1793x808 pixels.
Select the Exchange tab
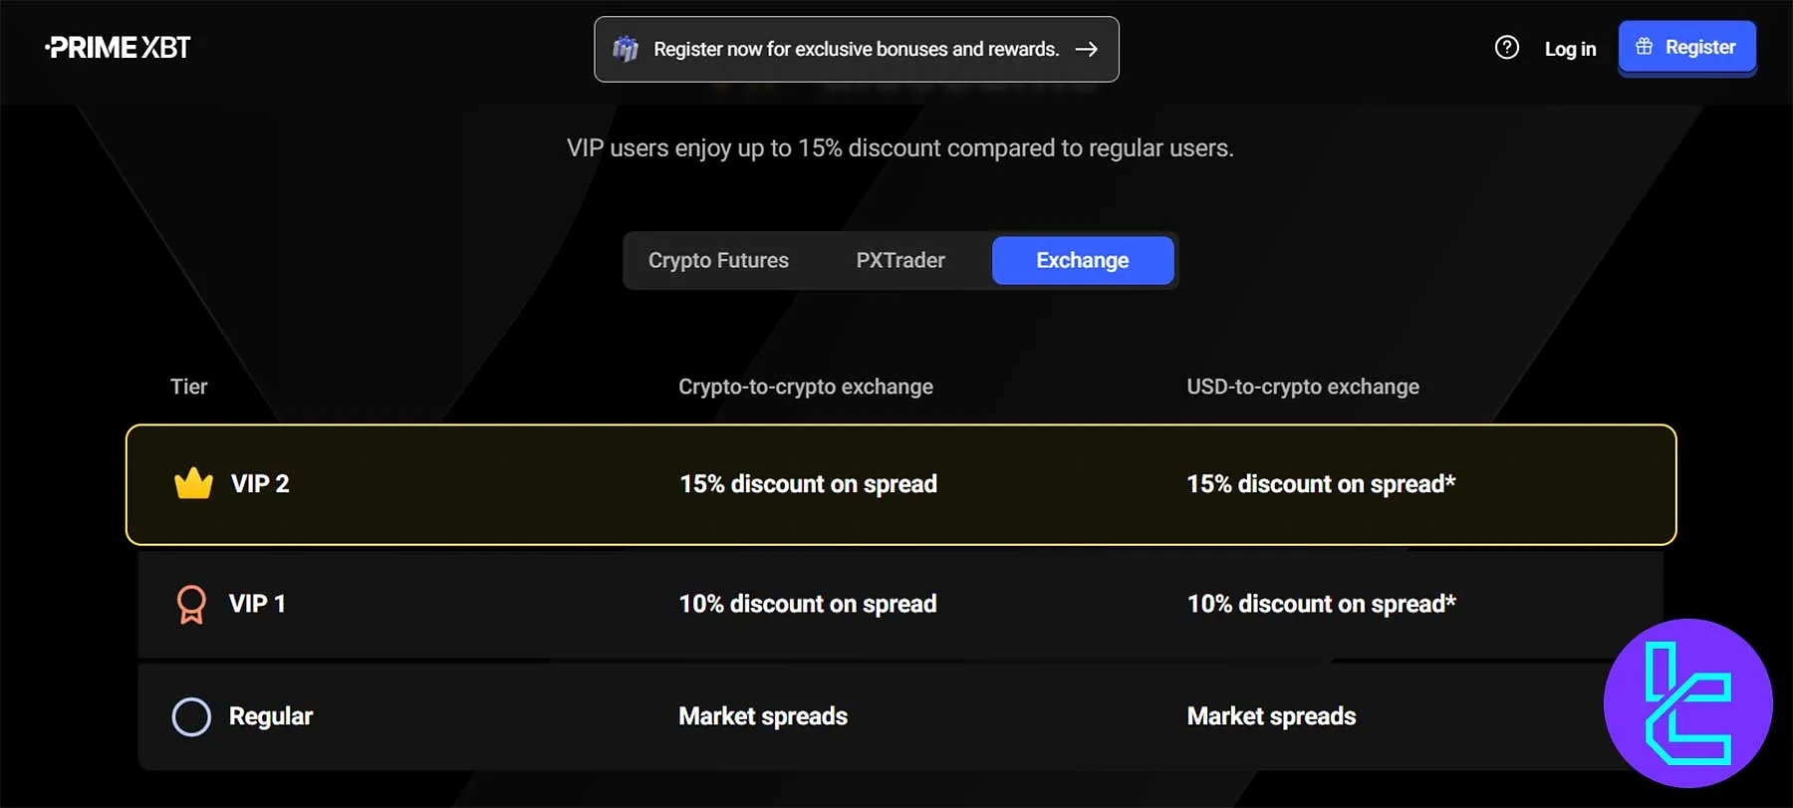point(1083,260)
